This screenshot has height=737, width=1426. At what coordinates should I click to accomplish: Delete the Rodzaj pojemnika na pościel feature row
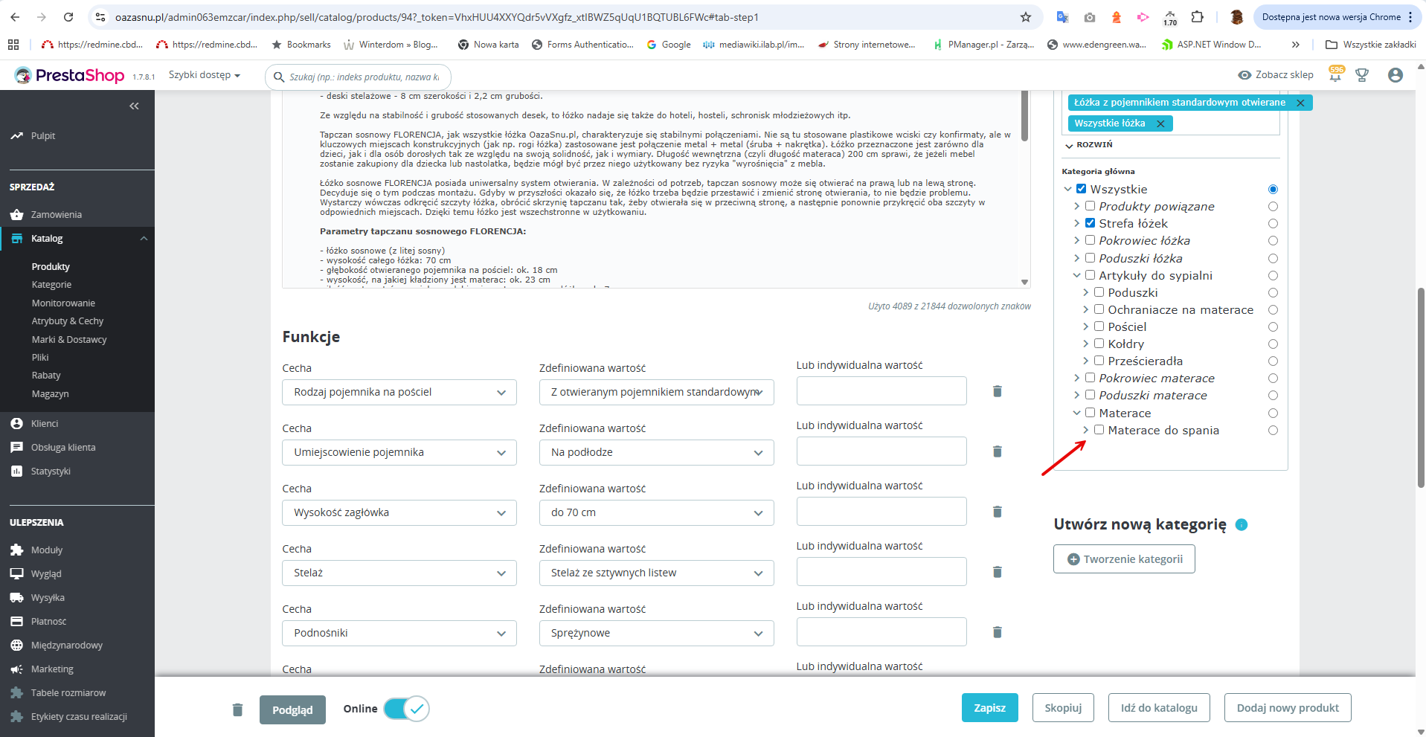(x=998, y=391)
